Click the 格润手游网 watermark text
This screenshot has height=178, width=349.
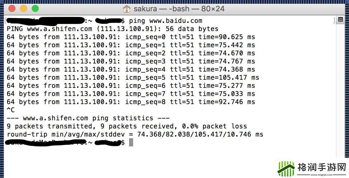tap(321, 167)
